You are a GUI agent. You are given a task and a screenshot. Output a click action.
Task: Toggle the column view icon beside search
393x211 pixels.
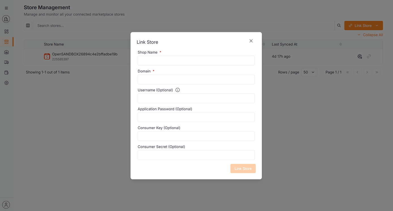point(28,25)
